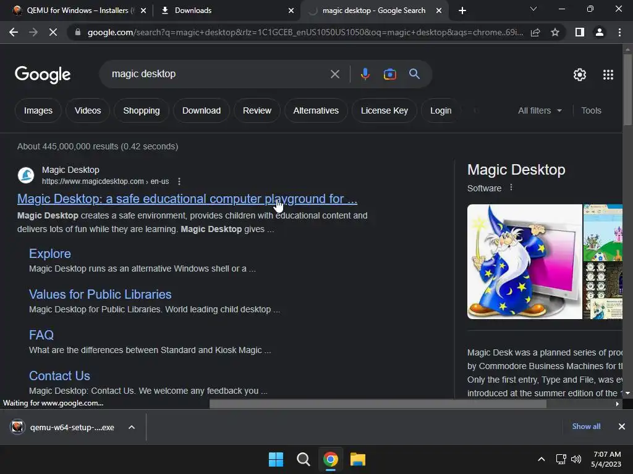This screenshot has width=633, height=474.
Task: Filter results by Videos
Action: (88, 110)
